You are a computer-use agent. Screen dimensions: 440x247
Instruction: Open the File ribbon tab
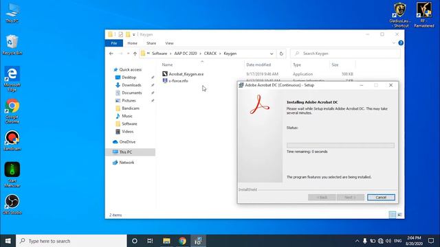[x=114, y=43]
